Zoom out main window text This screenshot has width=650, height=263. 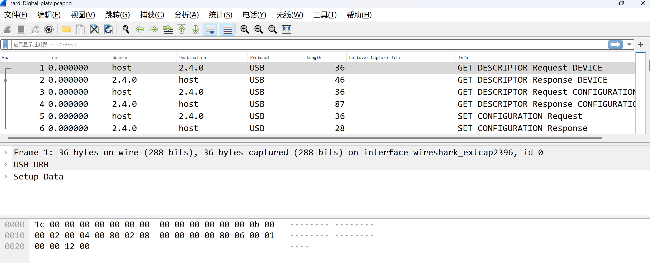pos(258,29)
